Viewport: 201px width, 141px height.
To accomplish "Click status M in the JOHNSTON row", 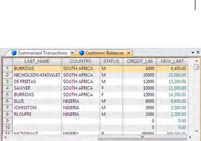I will tap(111, 108).
